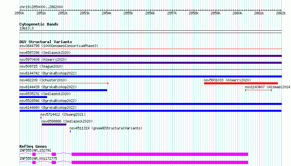Click the chr19:2850000..2862000 region label
The image size is (291, 166).
(41, 7)
